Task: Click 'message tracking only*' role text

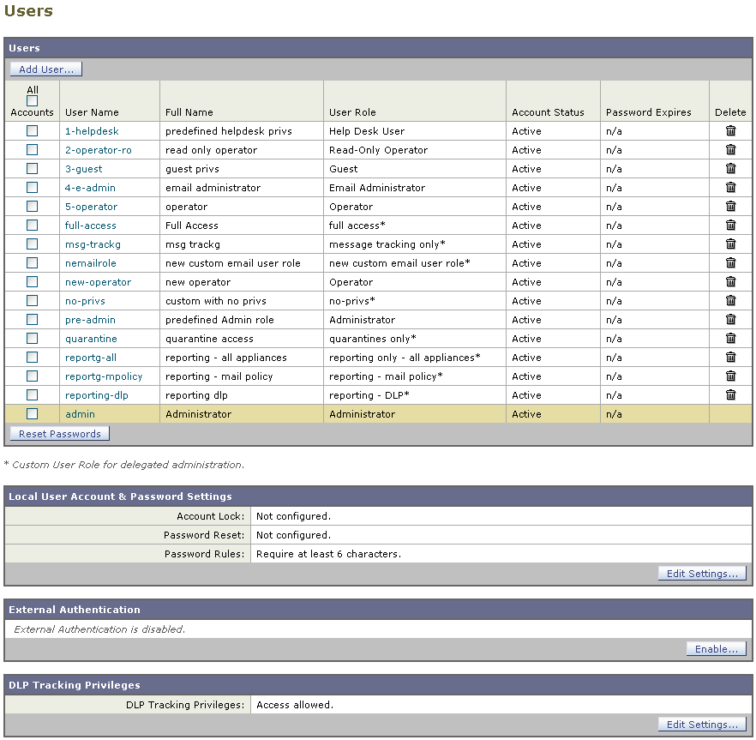Action: [x=387, y=244]
